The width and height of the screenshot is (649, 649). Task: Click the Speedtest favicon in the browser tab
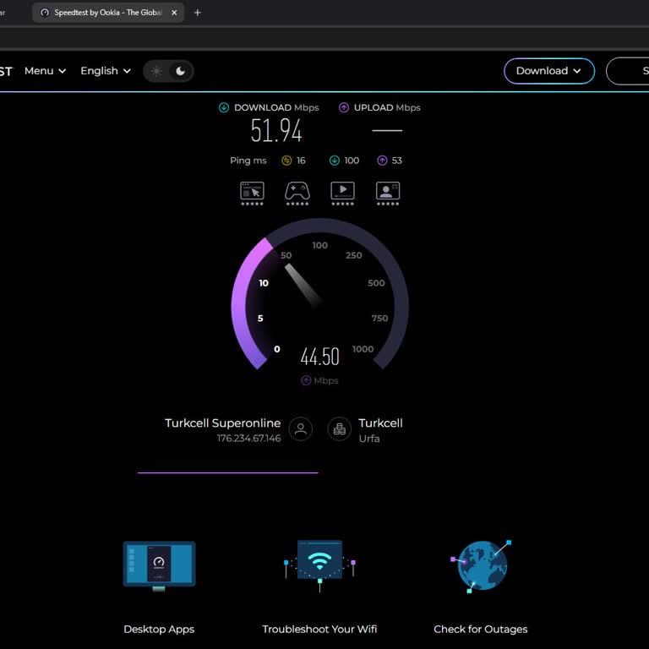45,13
